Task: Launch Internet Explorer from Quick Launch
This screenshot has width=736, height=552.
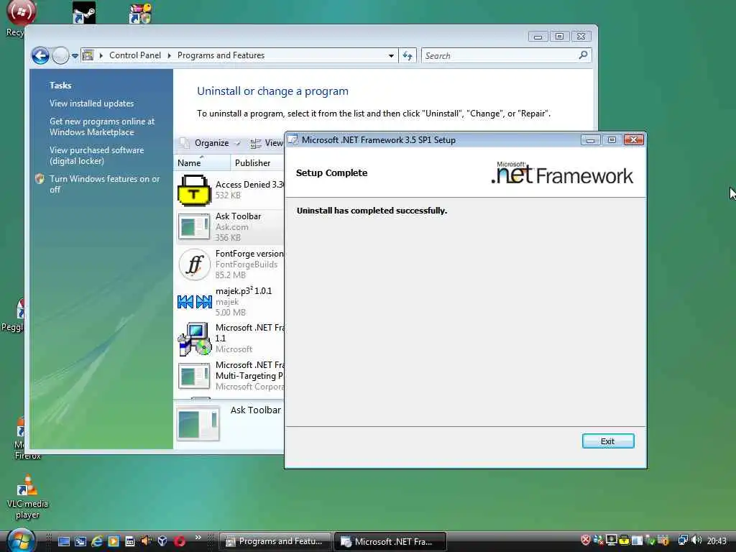Action: click(97, 541)
